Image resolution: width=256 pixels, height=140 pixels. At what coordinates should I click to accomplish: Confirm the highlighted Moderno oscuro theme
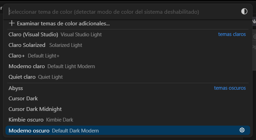(128, 130)
